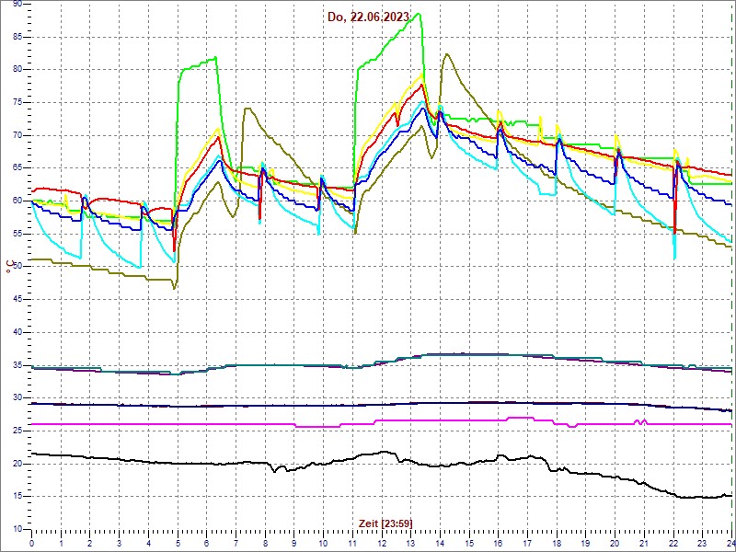Select the '45' temperature axis value

18,300
